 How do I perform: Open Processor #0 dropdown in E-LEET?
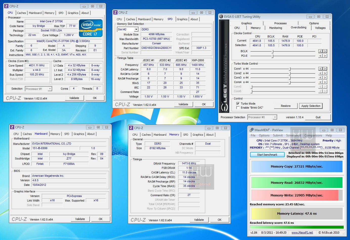pyautogui.click(x=275, y=117)
